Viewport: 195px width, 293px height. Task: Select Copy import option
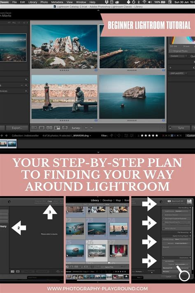(x=50, y=201)
